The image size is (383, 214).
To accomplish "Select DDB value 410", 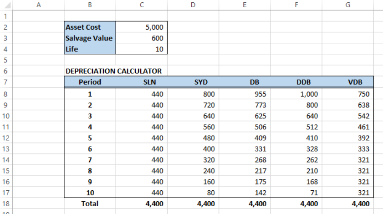I will [x=296, y=138].
